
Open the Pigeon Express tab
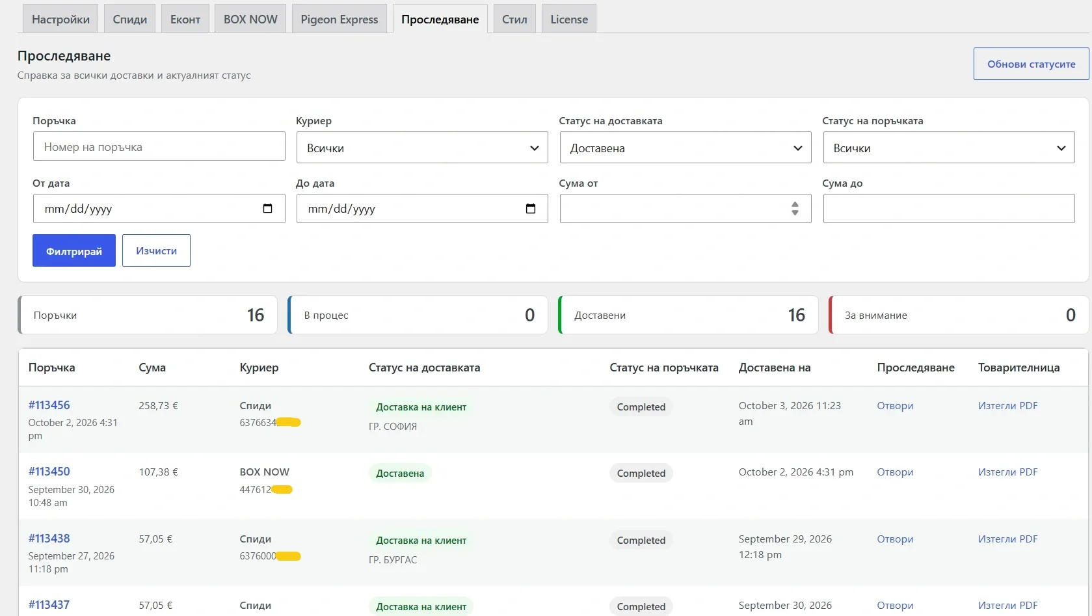point(340,19)
